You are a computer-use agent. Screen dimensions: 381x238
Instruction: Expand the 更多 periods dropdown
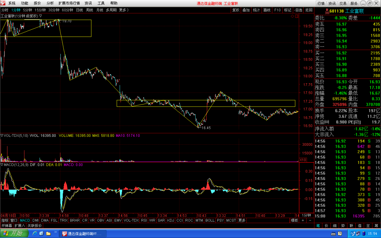[x=124, y=10]
